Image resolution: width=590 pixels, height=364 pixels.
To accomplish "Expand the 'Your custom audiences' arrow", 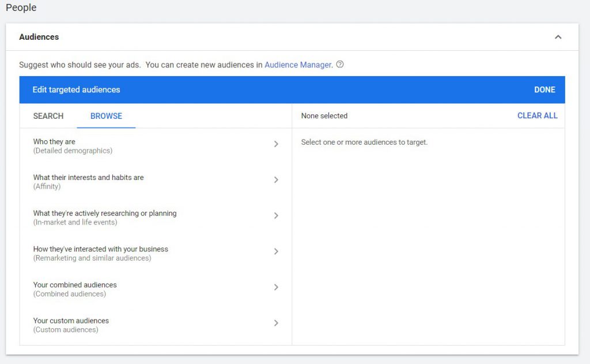I will click(x=276, y=323).
